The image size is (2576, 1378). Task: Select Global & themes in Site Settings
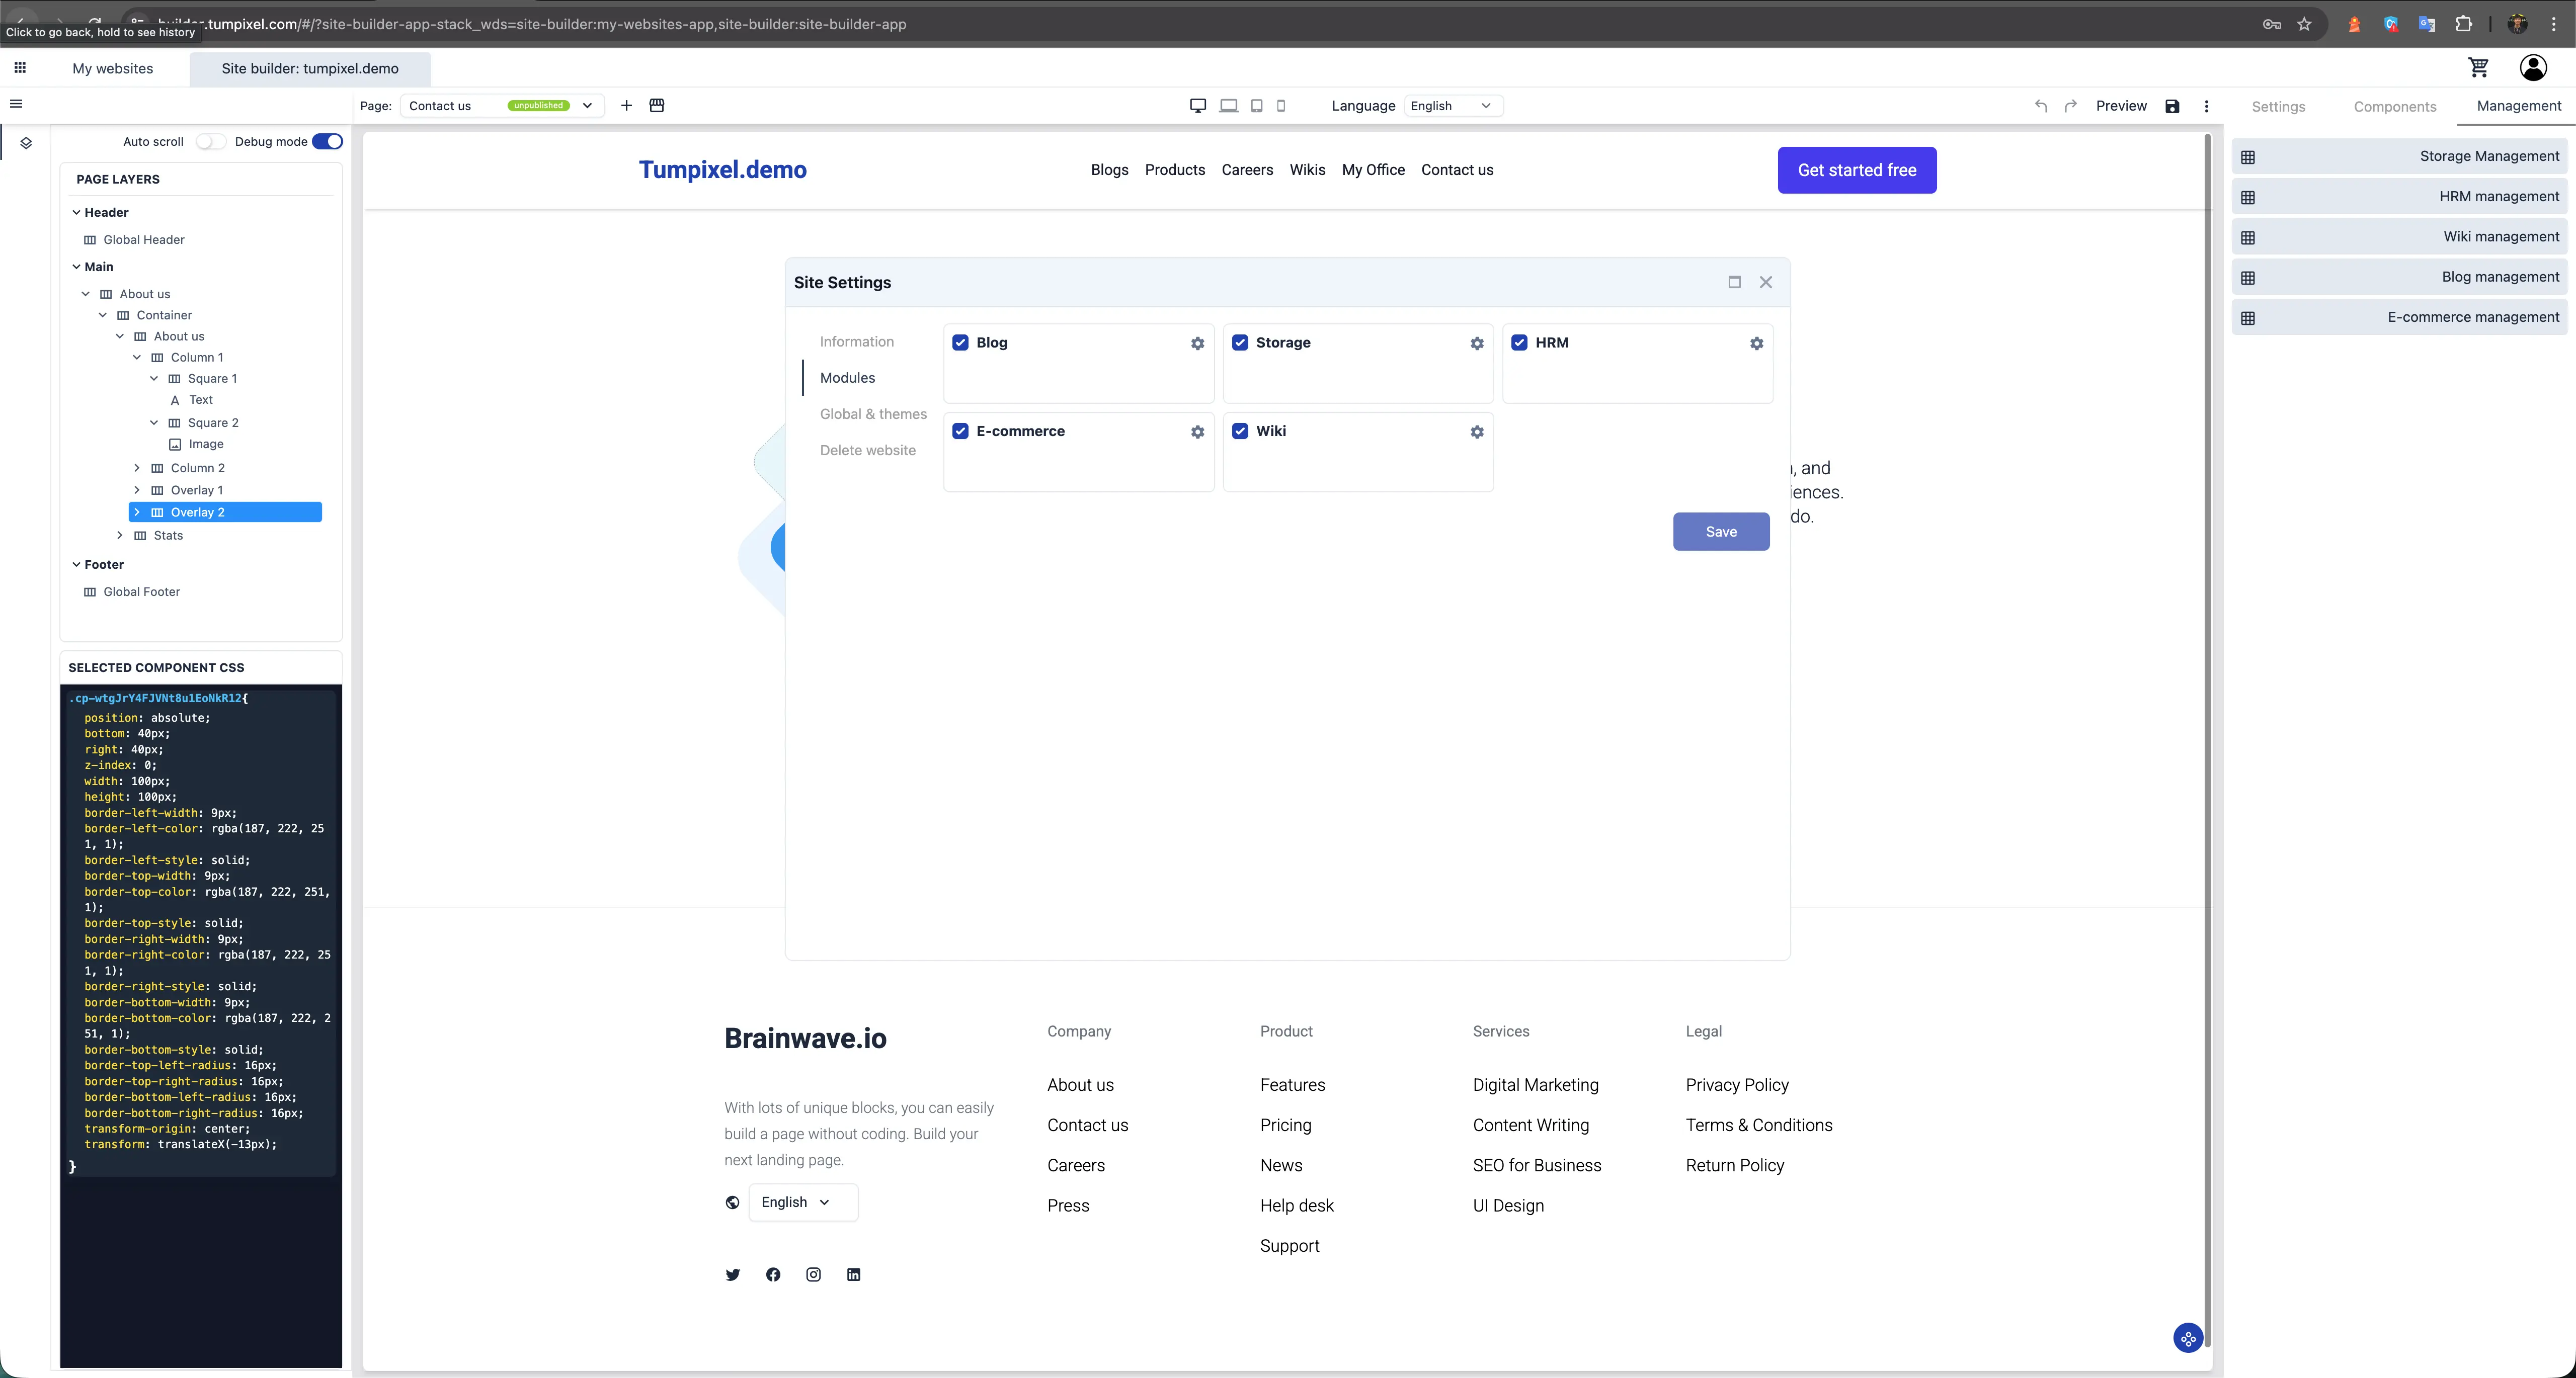pyautogui.click(x=873, y=414)
